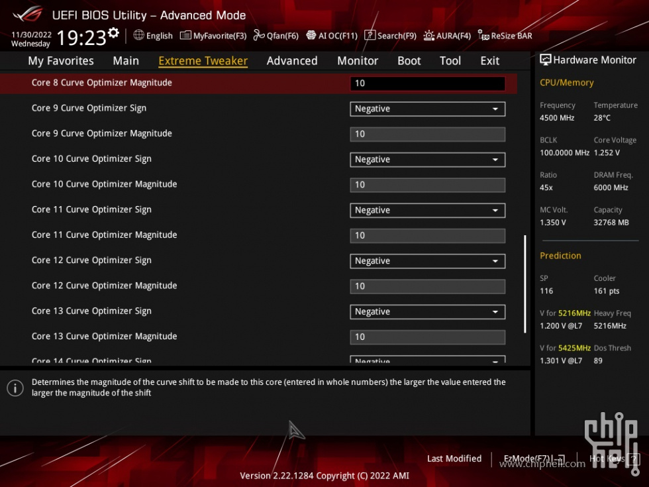The width and height of the screenshot is (649, 487).
Task: Open Core 13 Curve Optimizer Sign dropdown
Action: (428, 312)
